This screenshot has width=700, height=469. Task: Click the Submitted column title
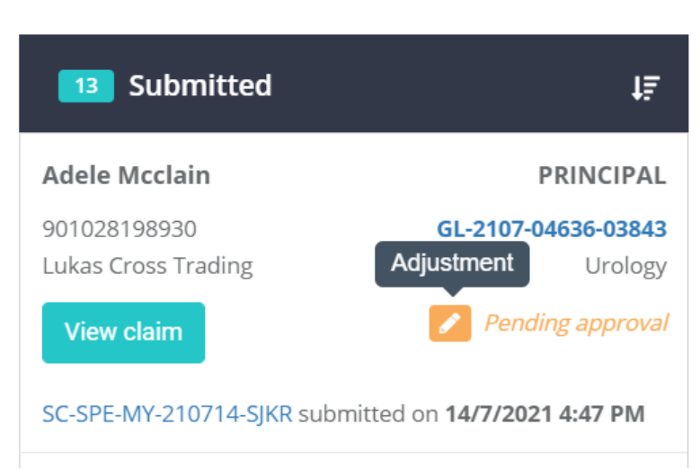click(199, 86)
